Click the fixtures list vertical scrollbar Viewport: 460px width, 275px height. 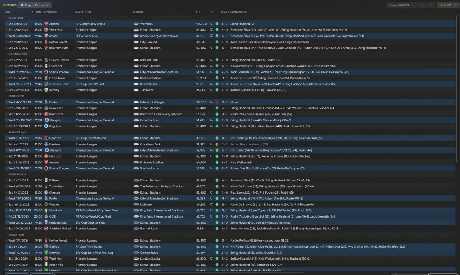point(457,88)
